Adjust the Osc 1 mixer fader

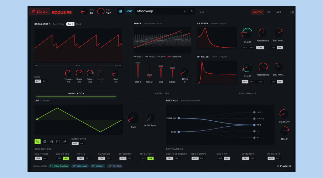click(x=138, y=63)
